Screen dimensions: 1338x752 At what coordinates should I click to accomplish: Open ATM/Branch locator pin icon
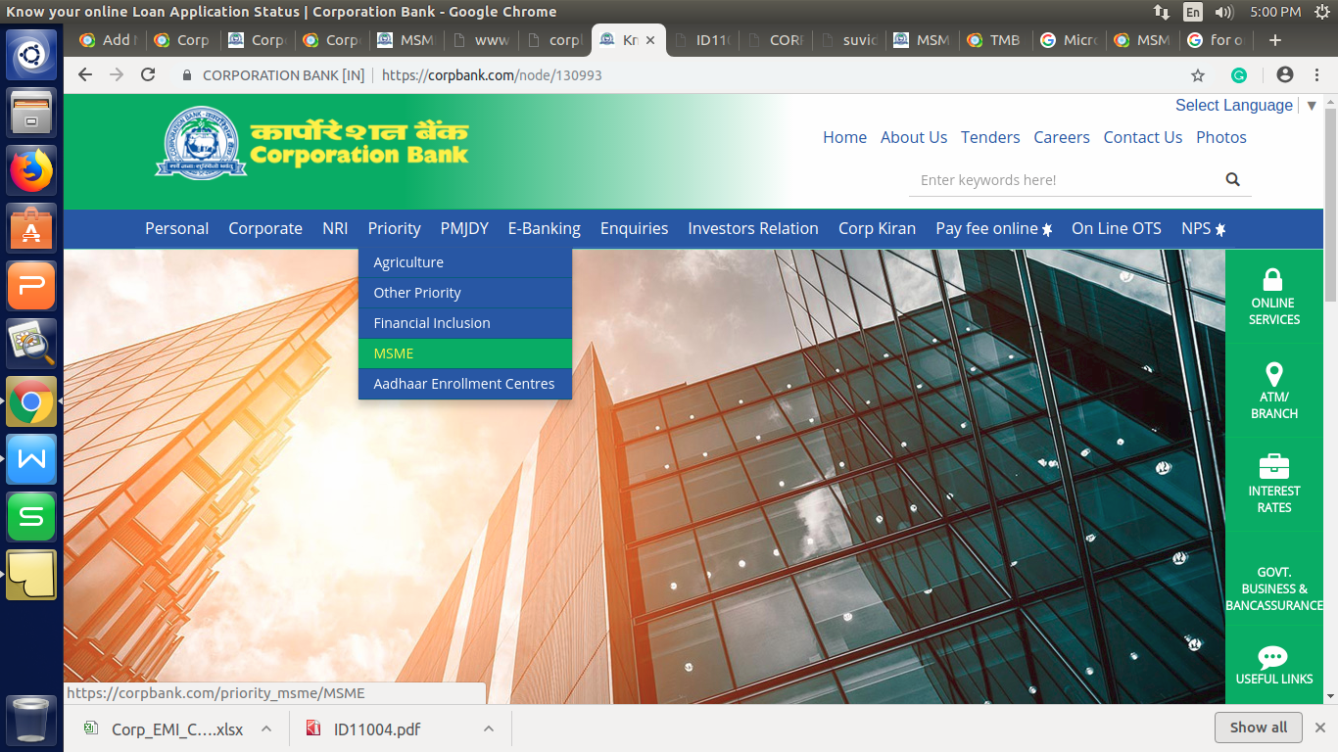1273,391
